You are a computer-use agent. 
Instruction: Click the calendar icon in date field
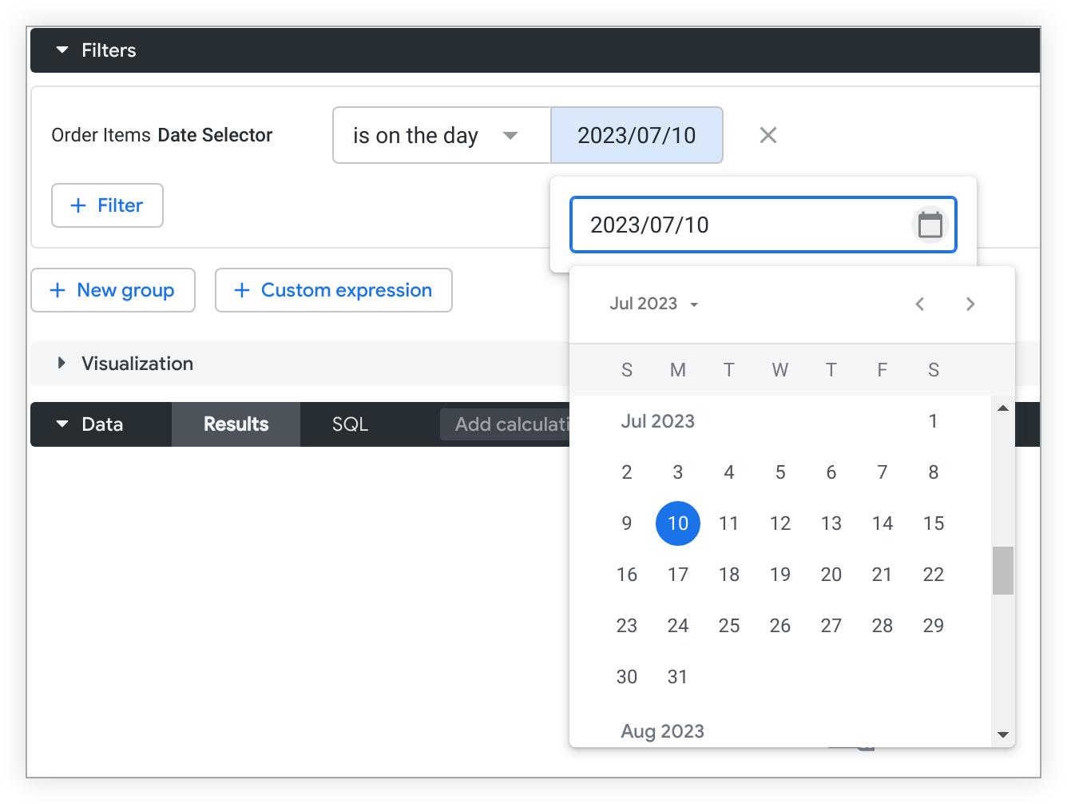coord(930,225)
